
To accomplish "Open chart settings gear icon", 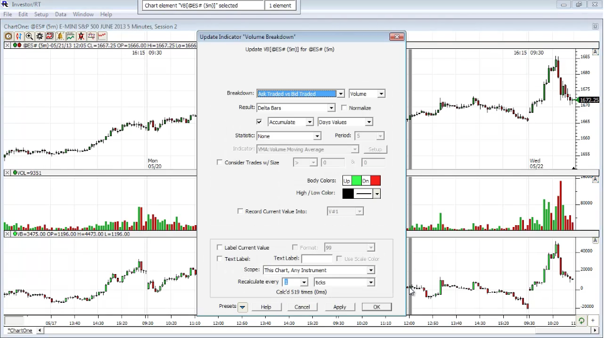I will [x=40, y=36].
